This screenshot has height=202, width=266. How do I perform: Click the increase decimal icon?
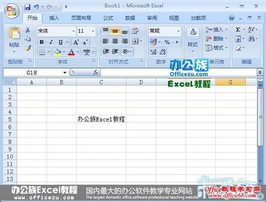[x=153, y=52]
